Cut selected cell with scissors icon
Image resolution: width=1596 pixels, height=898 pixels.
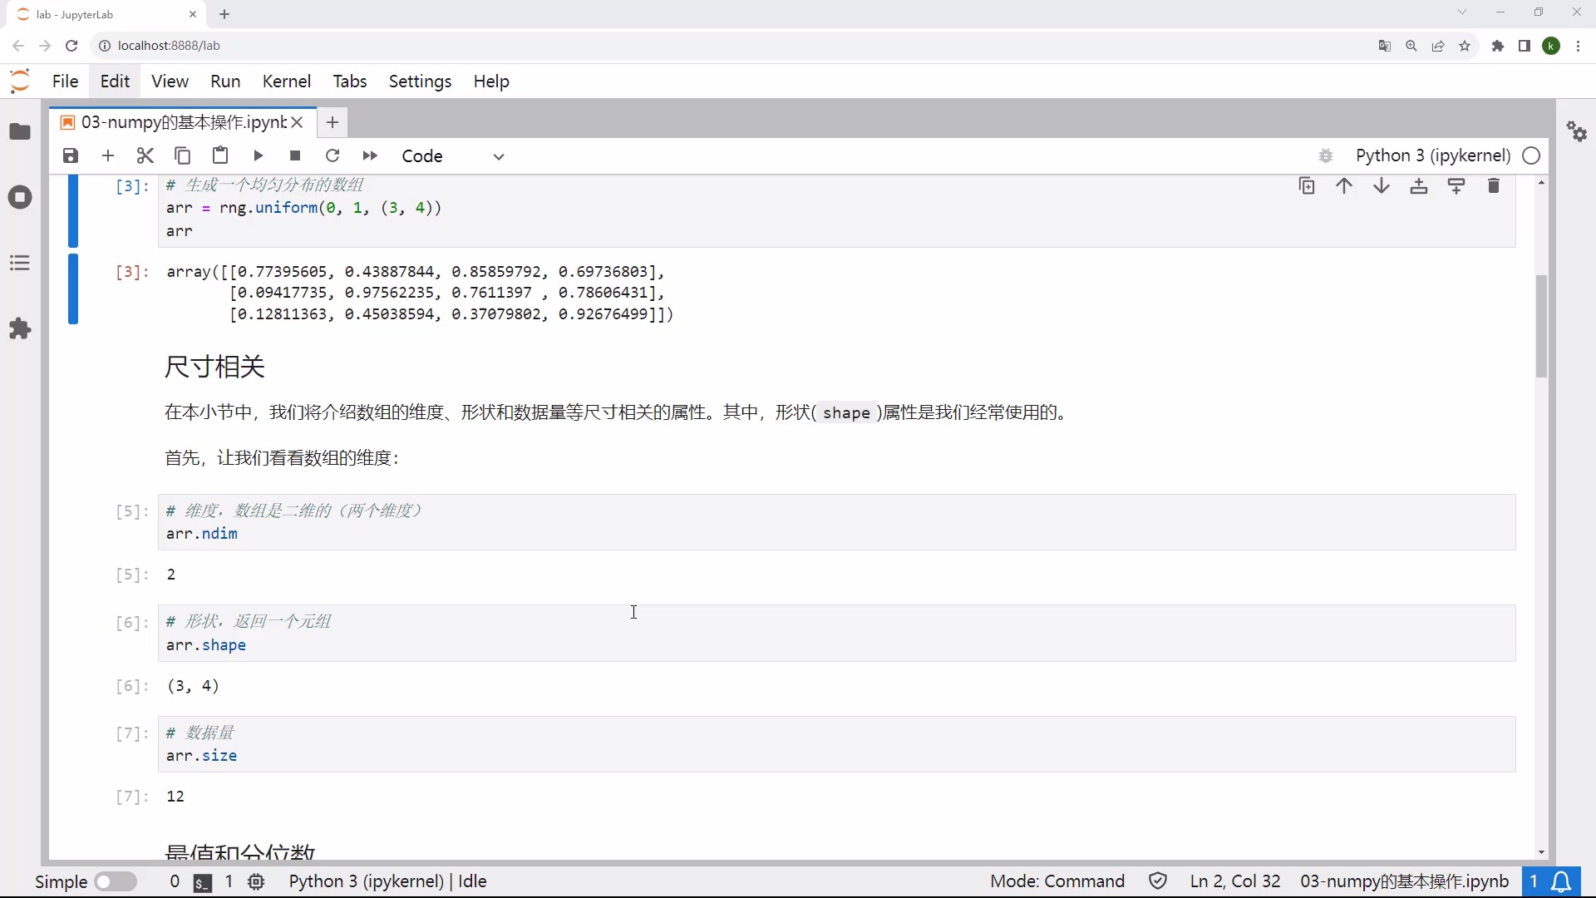point(145,156)
